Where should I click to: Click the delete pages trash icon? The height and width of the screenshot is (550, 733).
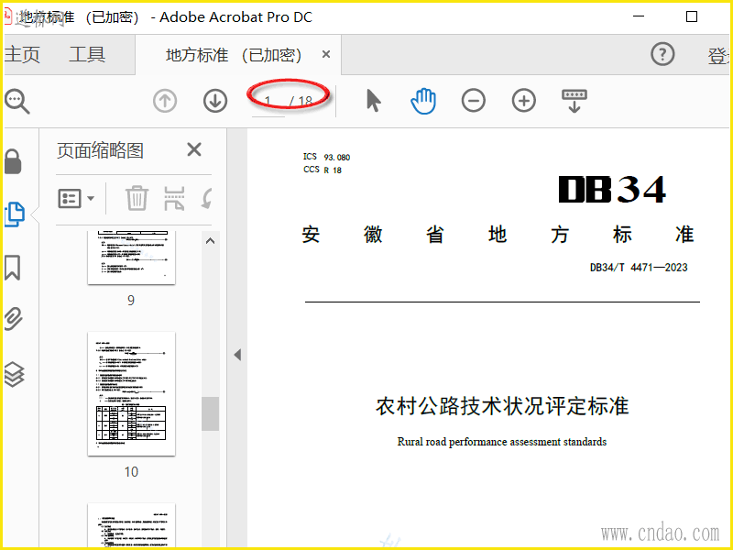(x=137, y=199)
